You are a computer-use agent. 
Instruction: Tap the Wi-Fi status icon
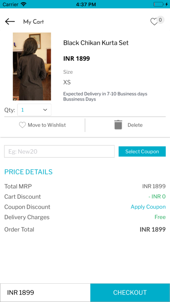click(x=24, y=4)
